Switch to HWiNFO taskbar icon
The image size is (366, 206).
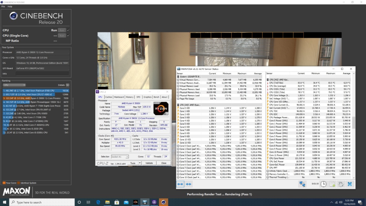[x=145, y=202]
